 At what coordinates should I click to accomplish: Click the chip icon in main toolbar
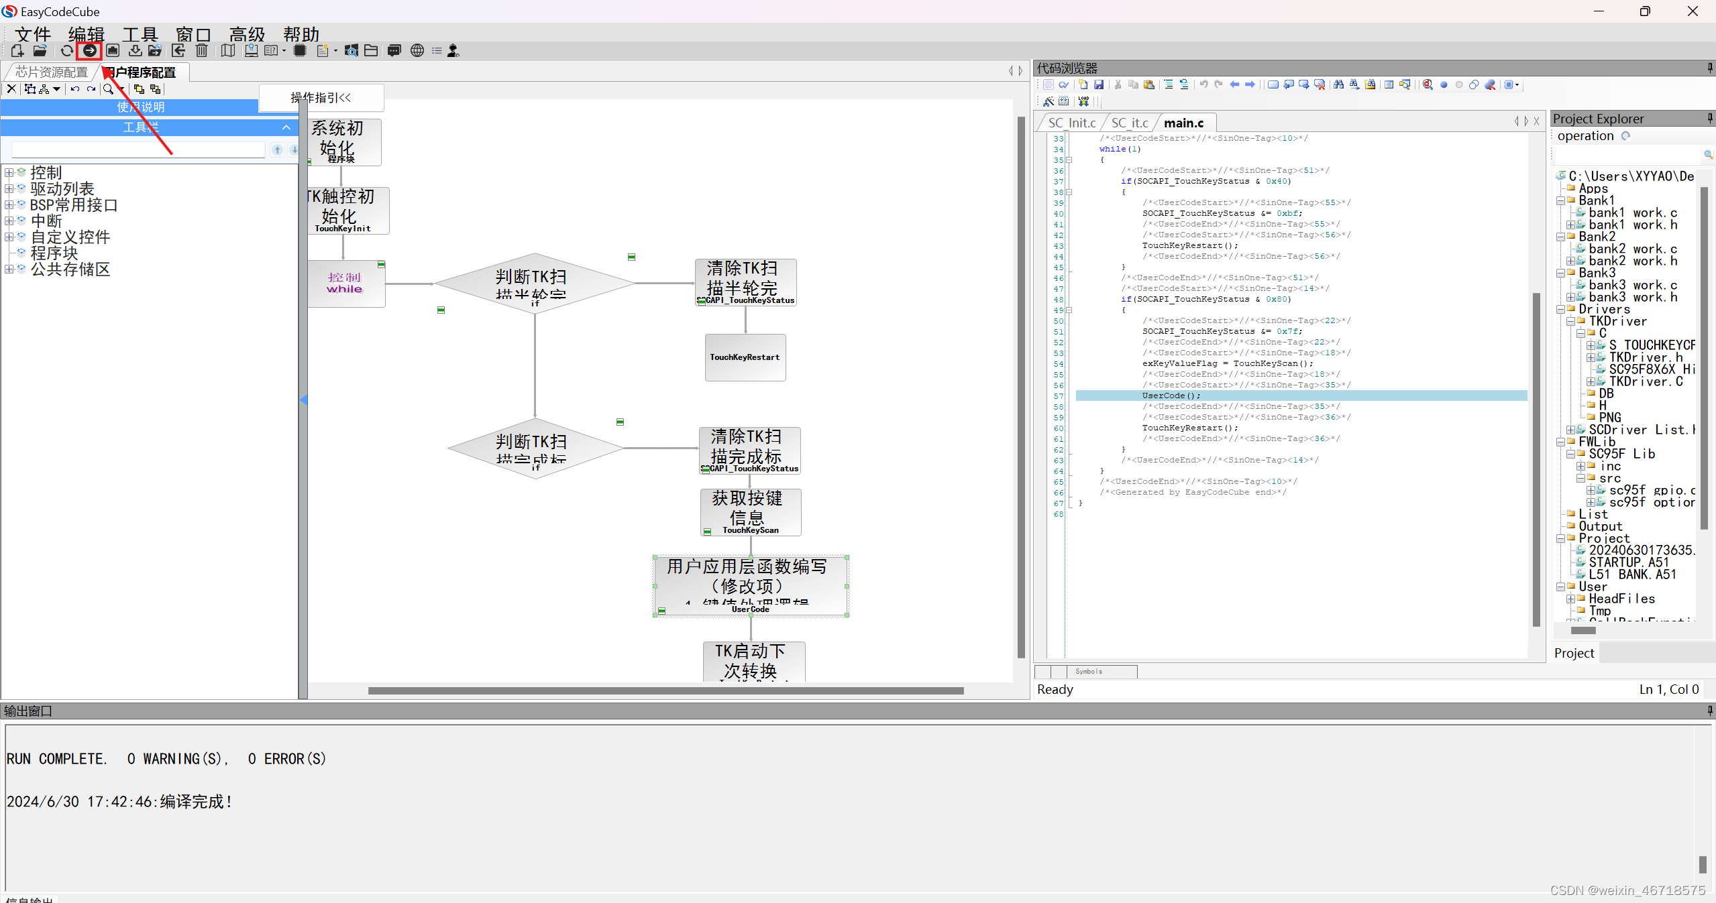tap(300, 51)
